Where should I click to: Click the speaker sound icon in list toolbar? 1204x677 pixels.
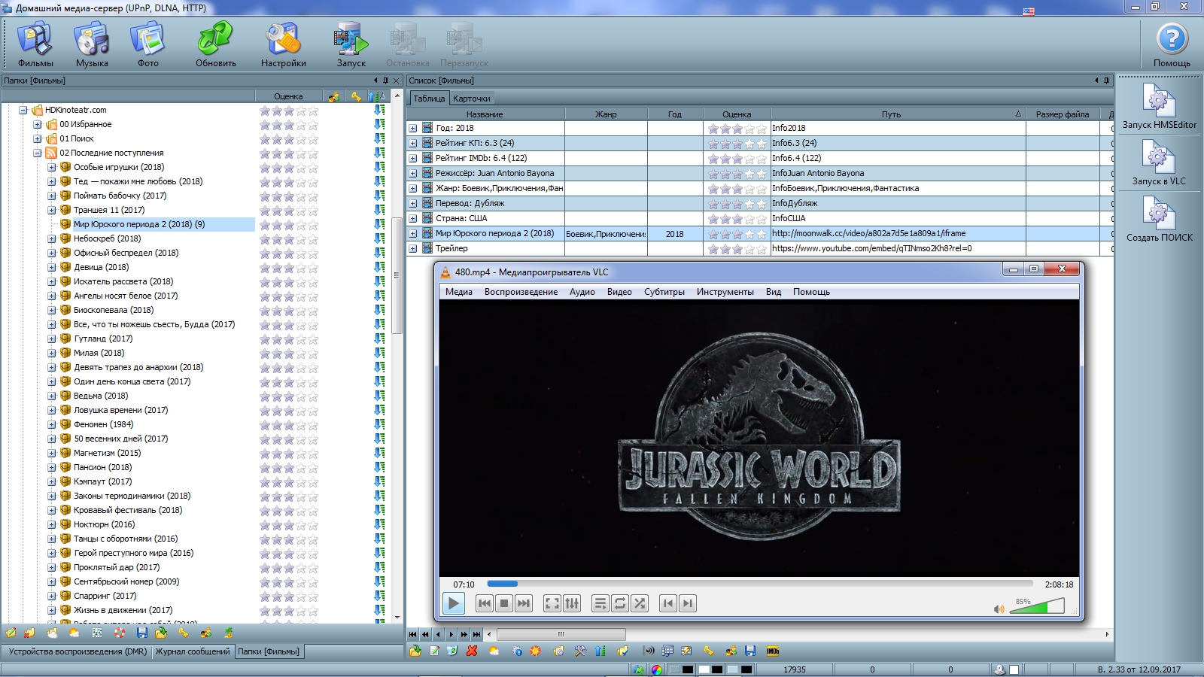click(649, 651)
